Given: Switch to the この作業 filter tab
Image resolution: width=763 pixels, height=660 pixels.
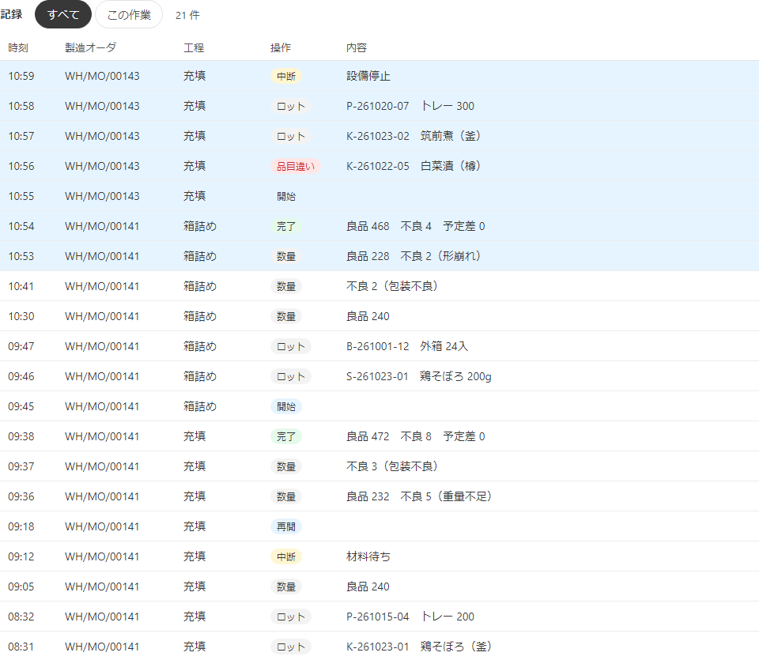Looking at the screenshot, I should [129, 14].
